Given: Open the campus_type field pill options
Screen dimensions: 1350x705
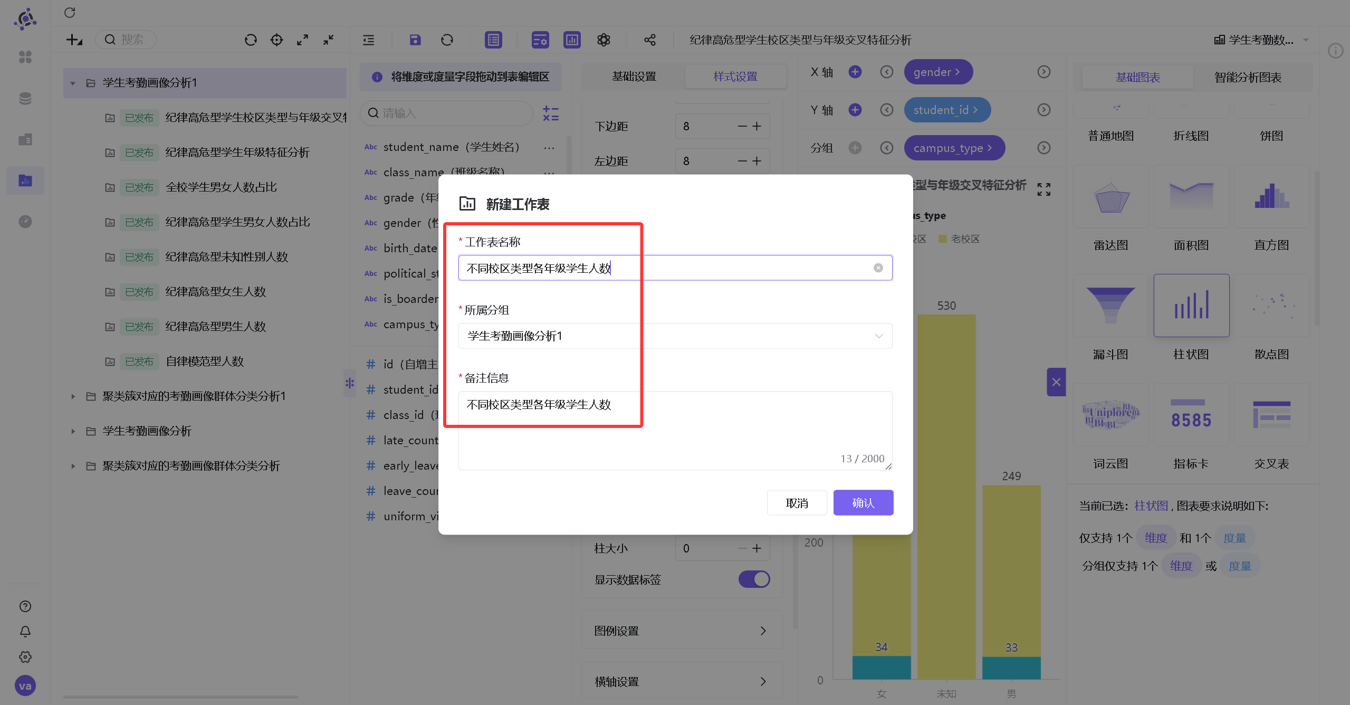Looking at the screenshot, I should point(954,148).
